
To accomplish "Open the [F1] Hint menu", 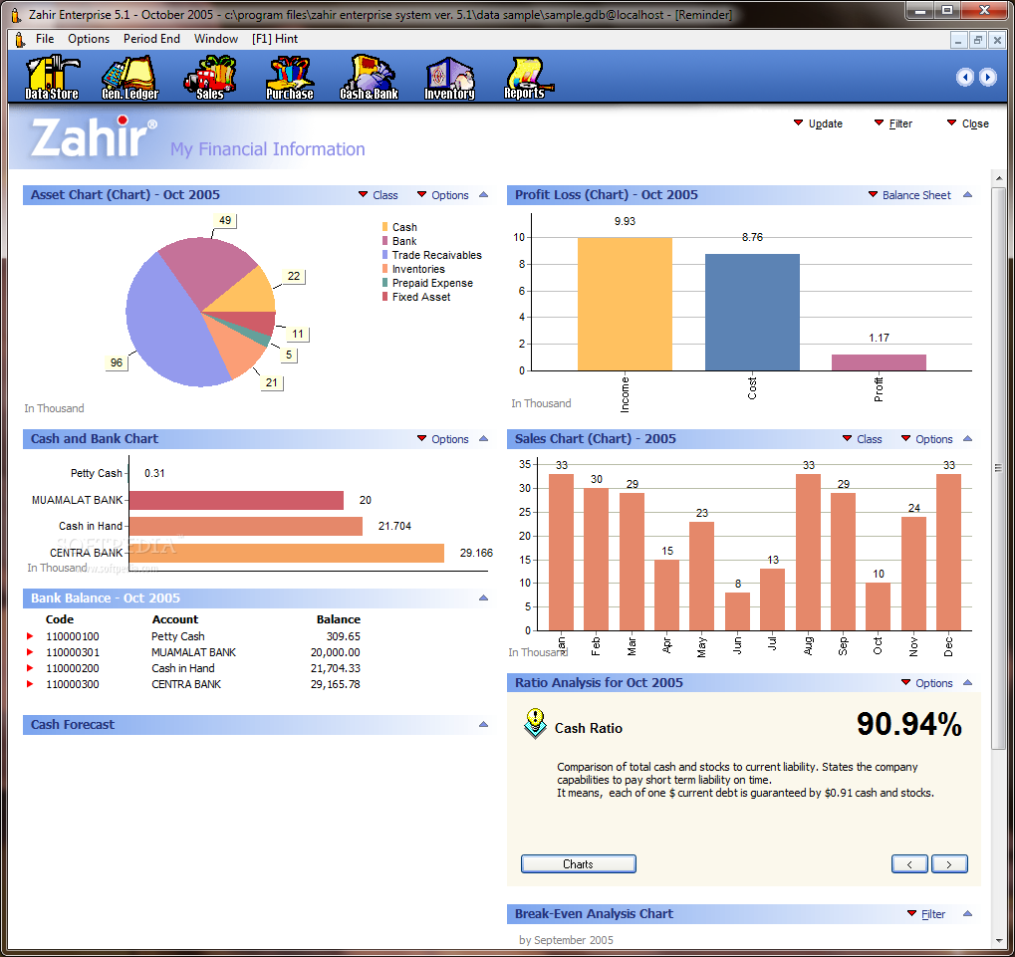I will click(x=275, y=39).
